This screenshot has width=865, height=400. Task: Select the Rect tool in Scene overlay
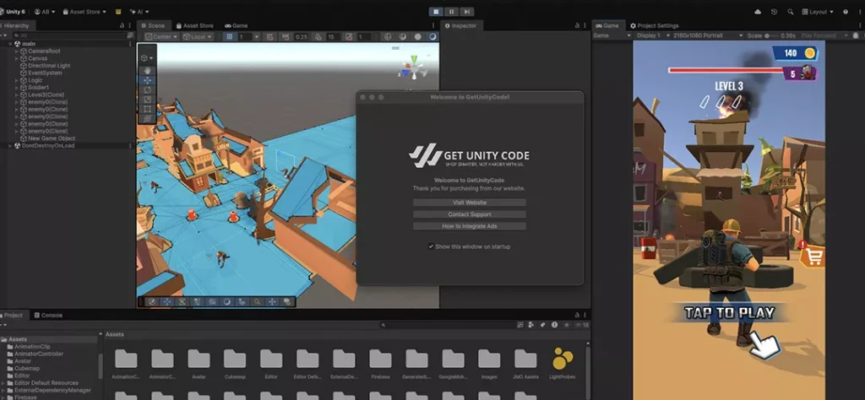click(x=147, y=109)
